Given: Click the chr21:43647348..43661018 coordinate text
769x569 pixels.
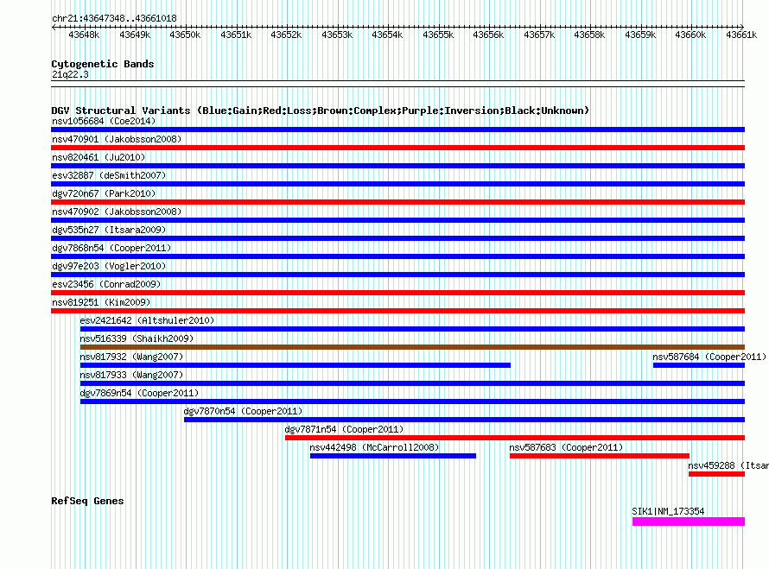Looking at the screenshot, I should [114, 18].
